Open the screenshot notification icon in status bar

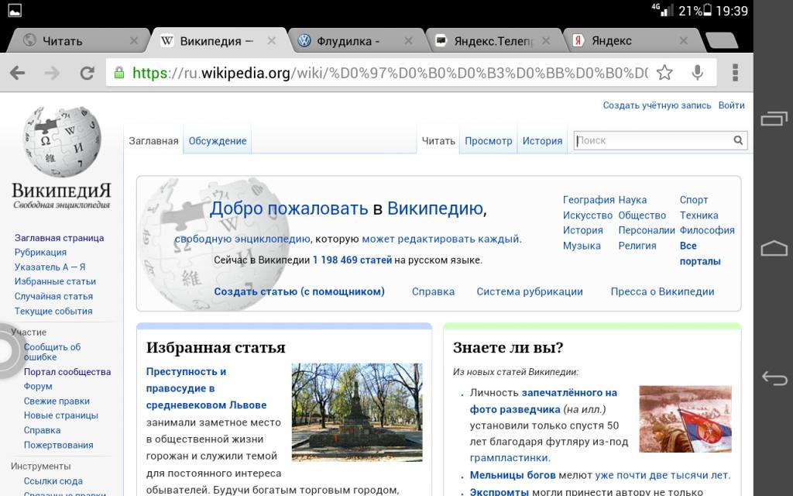pyautogui.click(x=15, y=10)
